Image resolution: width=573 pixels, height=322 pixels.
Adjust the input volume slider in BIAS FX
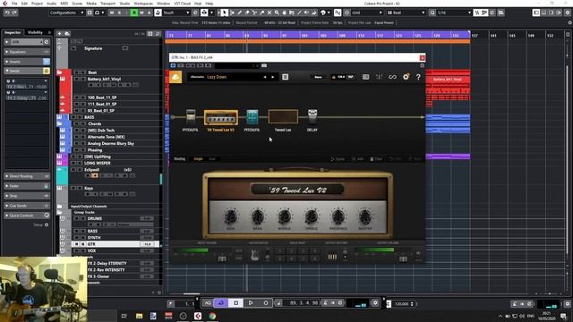pos(222,258)
